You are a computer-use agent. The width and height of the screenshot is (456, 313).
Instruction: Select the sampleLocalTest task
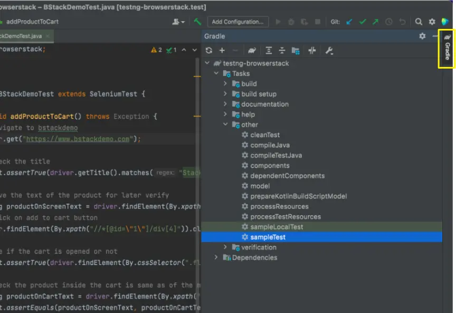point(269,226)
